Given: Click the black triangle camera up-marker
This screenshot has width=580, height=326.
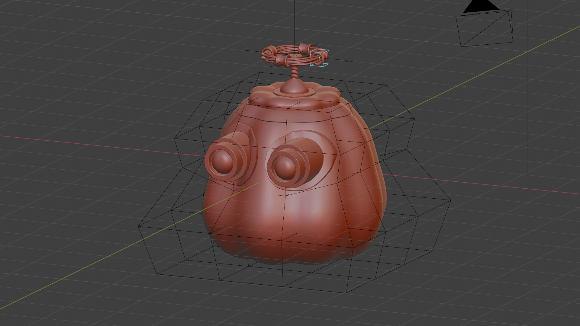Looking at the screenshot, I should [x=481, y=7].
